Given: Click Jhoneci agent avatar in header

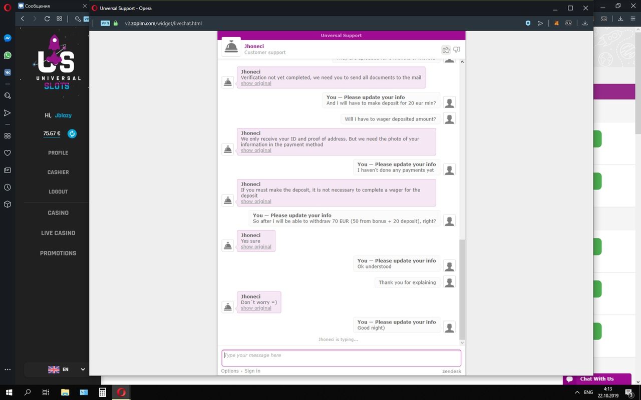Looking at the screenshot, I should click(x=231, y=47).
